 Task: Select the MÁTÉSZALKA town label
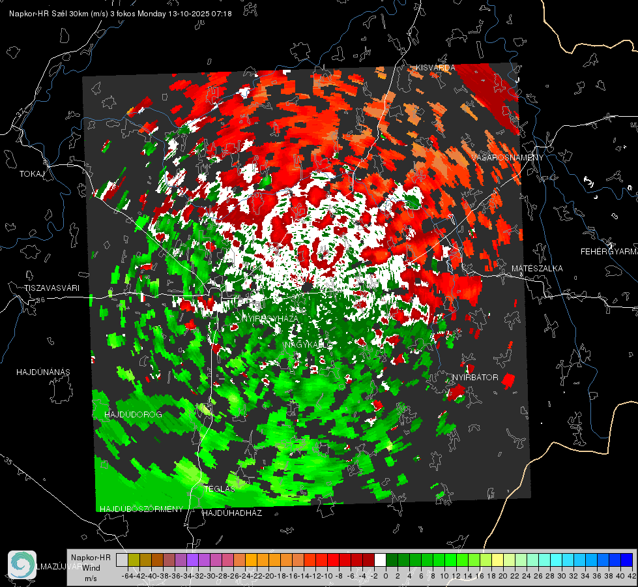[x=537, y=269]
